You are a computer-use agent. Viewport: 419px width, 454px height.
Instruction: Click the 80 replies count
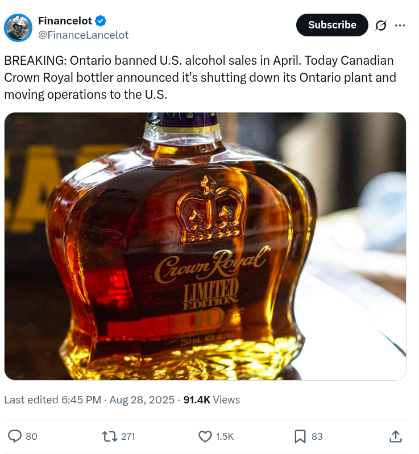click(x=32, y=436)
